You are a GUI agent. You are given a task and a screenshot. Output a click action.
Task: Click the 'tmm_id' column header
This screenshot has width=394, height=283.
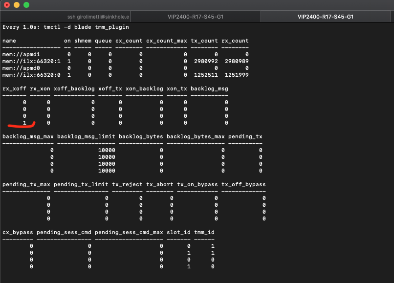click(204, 233)
